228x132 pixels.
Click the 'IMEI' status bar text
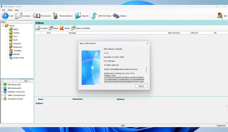[x=123, y=126]
